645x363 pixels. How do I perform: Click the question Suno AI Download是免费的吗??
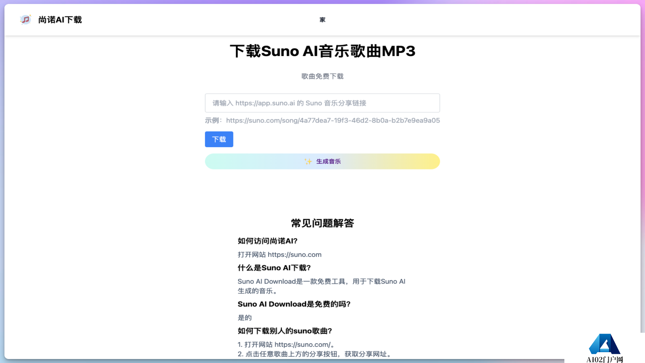(294, 304)
